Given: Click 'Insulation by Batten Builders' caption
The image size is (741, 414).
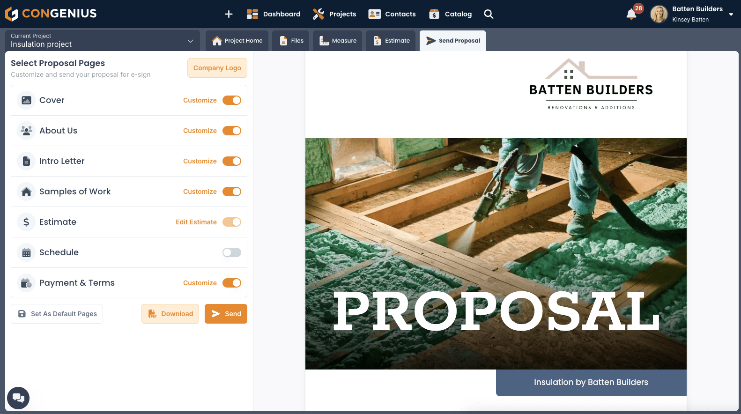Looking at the screenshot, I should (591, 383).
